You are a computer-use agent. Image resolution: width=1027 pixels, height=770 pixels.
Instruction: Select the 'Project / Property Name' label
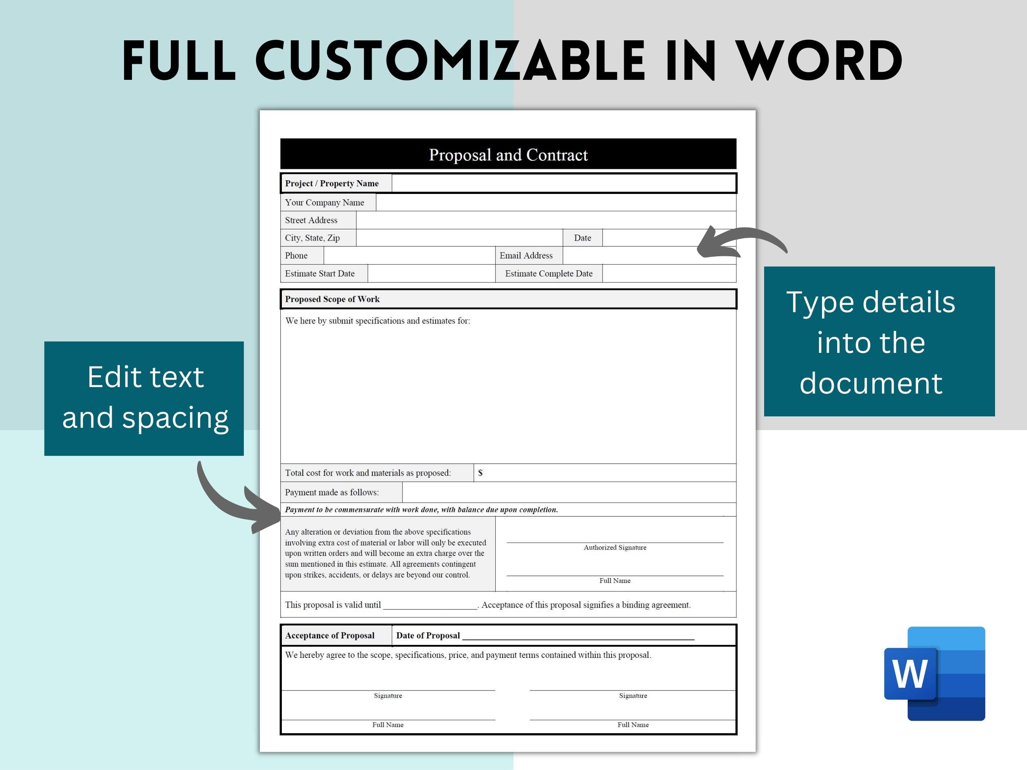pos(332,183)
